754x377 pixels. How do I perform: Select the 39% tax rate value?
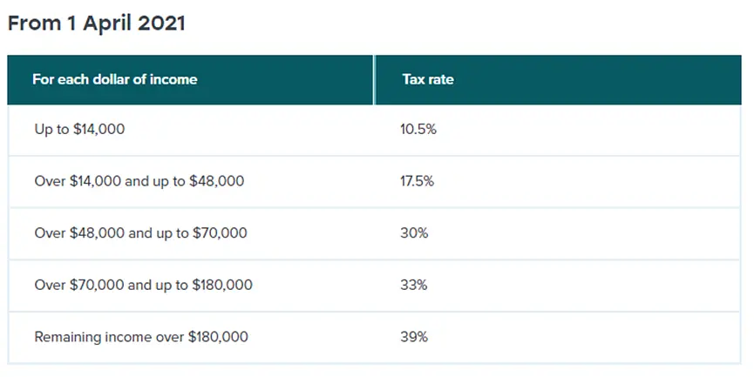point(414,335)
